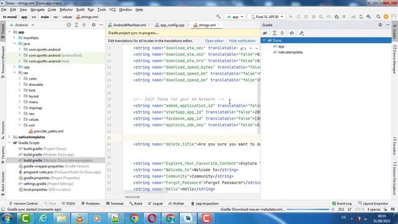
Task: Open VLC media player from the taskbar
Action: 80,218
